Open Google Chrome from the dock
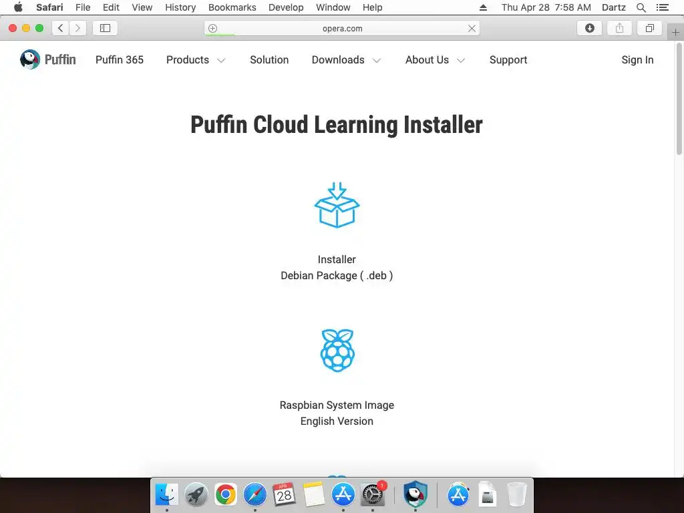 tap(225, 495)
